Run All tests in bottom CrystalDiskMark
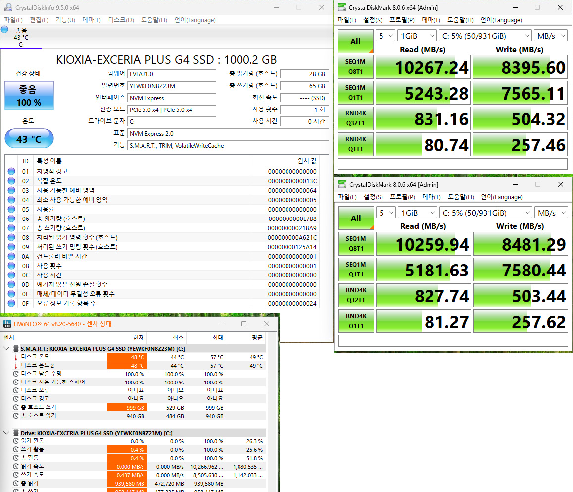 click(x=356, y=218)
